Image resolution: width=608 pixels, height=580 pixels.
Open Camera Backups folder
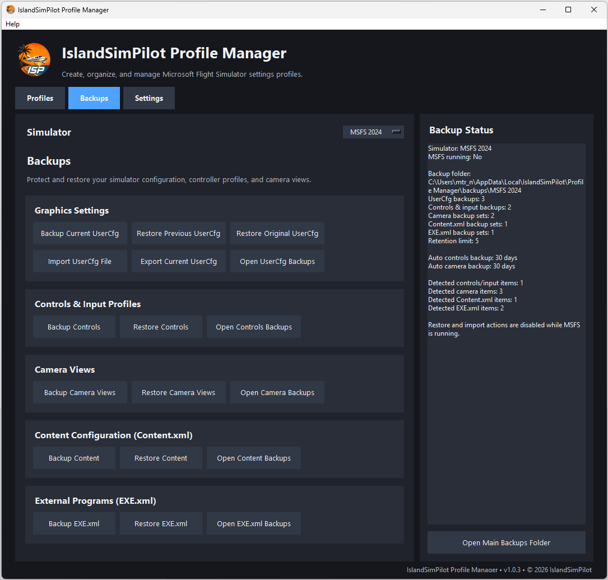click(x=277, y=392)
